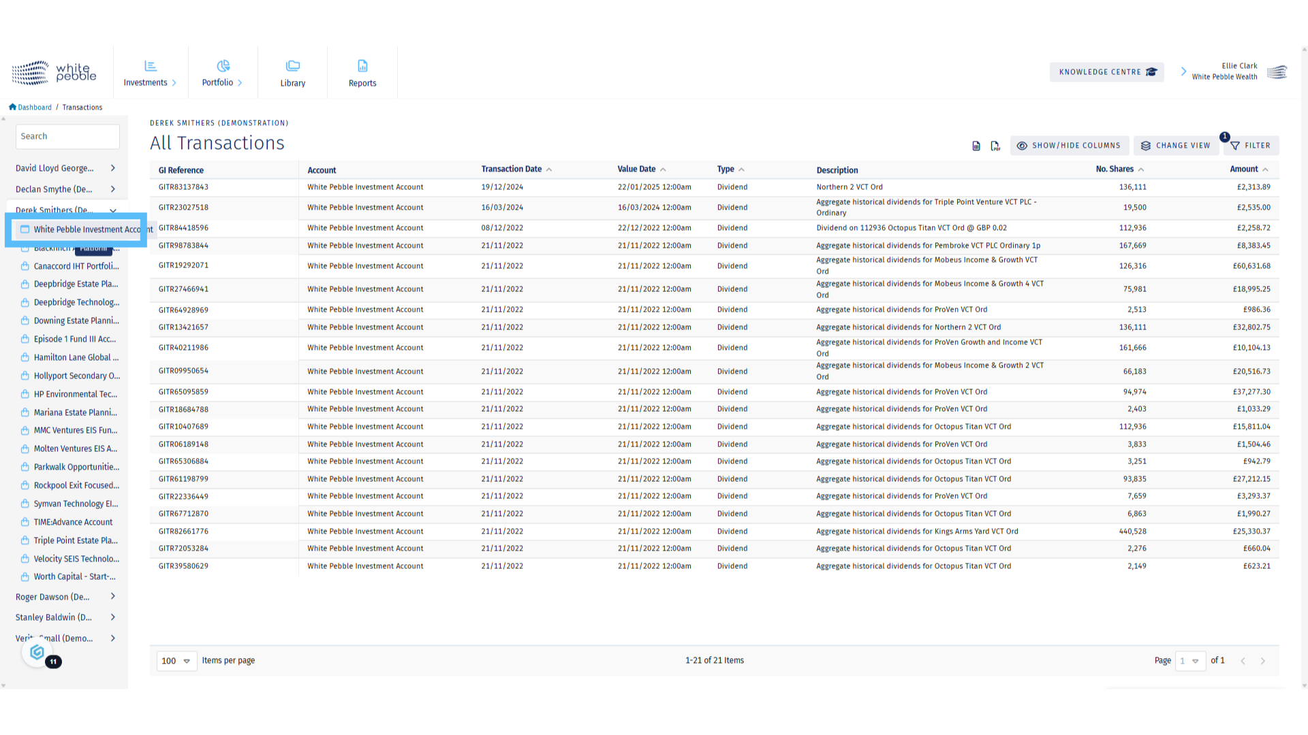Click the Change View button

[1177, 146]
